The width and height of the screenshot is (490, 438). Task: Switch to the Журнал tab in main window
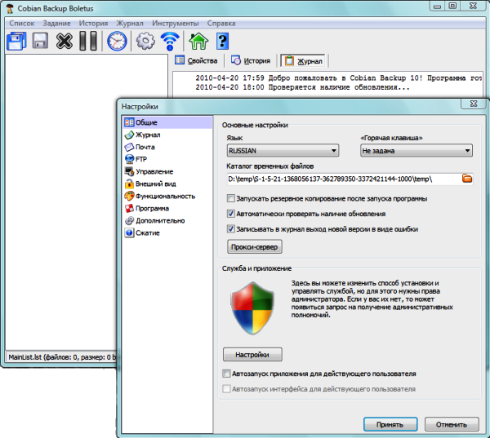(x=303, y=61)
